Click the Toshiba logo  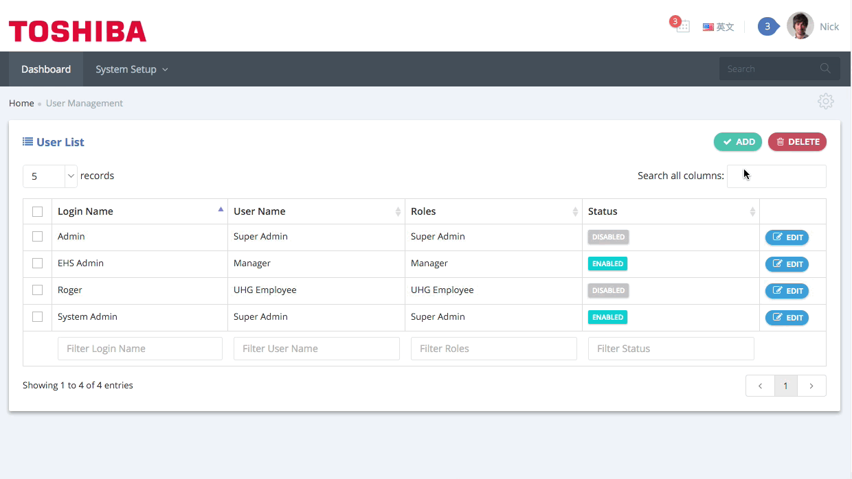click(78, 31)
